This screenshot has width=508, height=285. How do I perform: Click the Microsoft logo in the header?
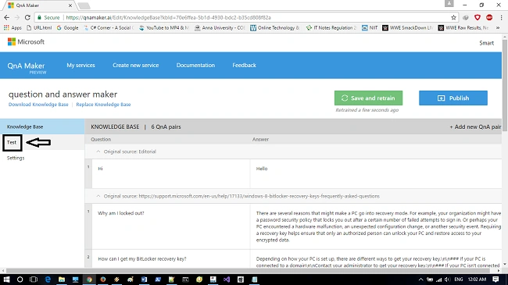[x=26, y=42]
